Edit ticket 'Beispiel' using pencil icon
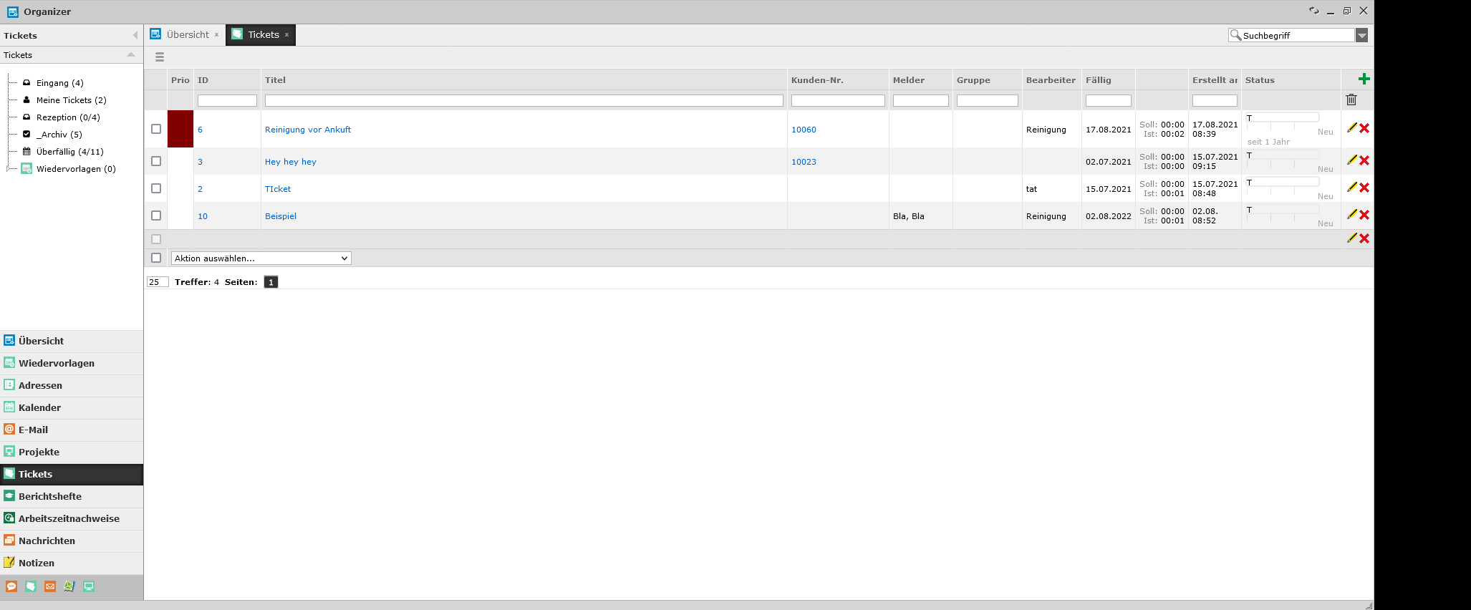The width and height of the screenshot is (1471, 610). pos(1352,214)
